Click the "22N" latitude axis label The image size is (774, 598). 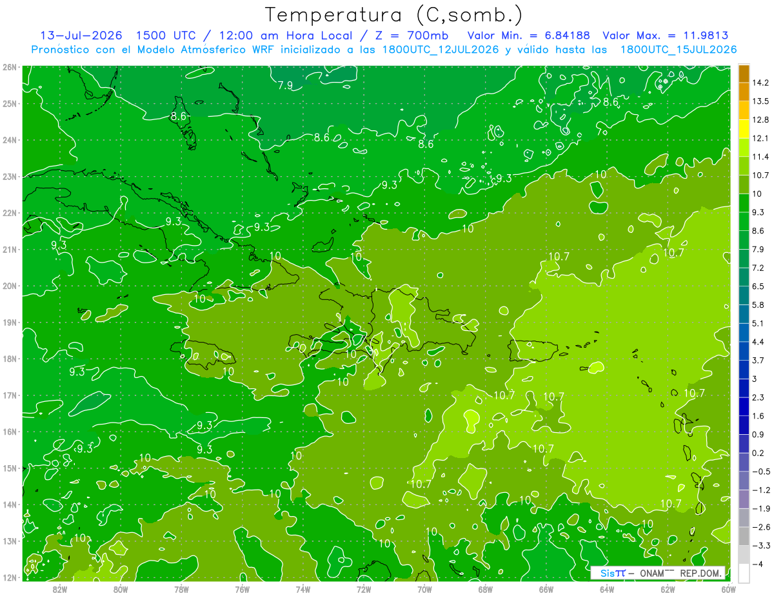[10, 213]
